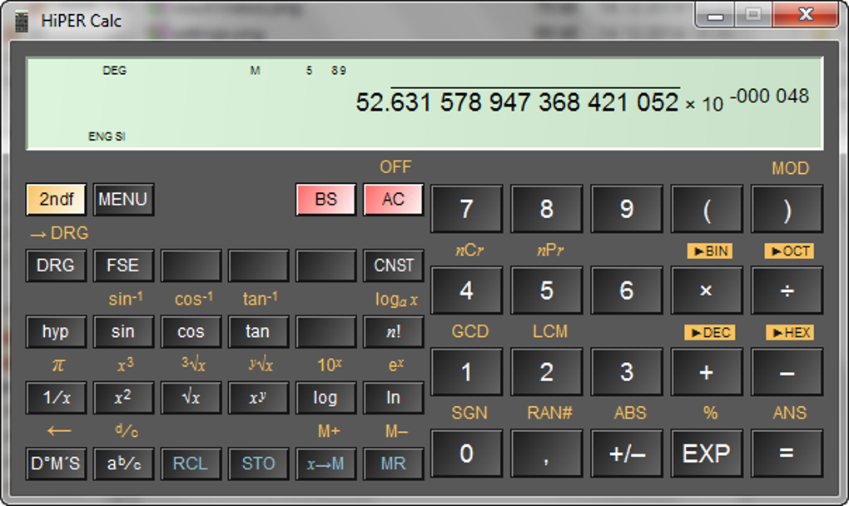
Task: Click the decimal comma key
Action: point(546,454)
